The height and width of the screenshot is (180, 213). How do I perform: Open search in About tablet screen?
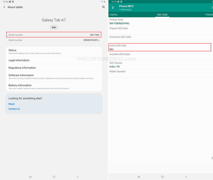pos(104,7)
